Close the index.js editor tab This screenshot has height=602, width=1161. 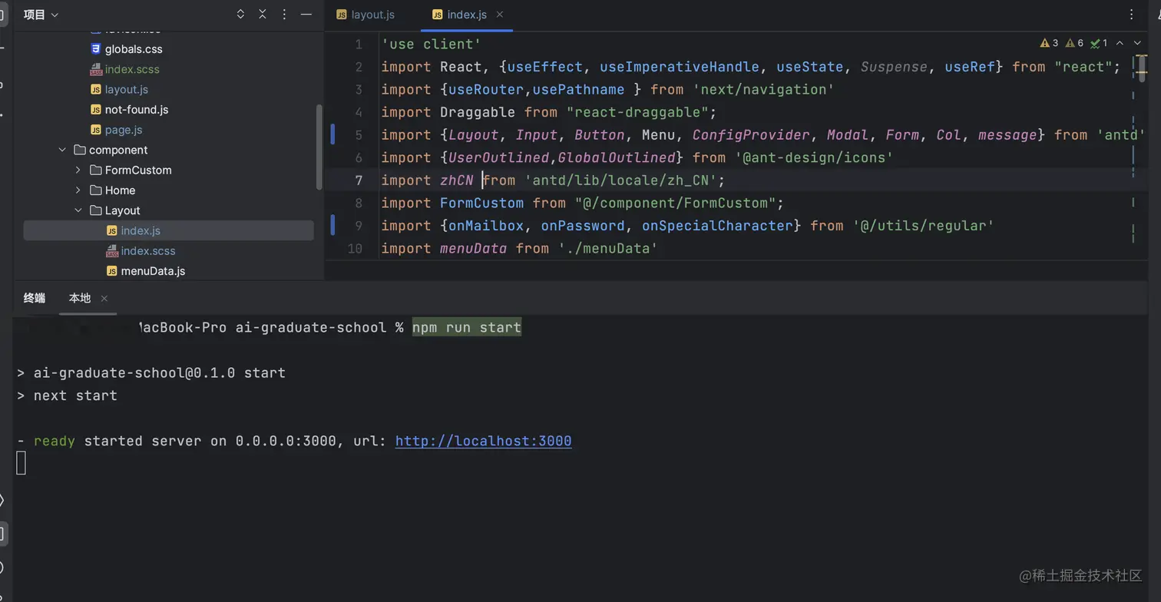[x=500, y=15]
